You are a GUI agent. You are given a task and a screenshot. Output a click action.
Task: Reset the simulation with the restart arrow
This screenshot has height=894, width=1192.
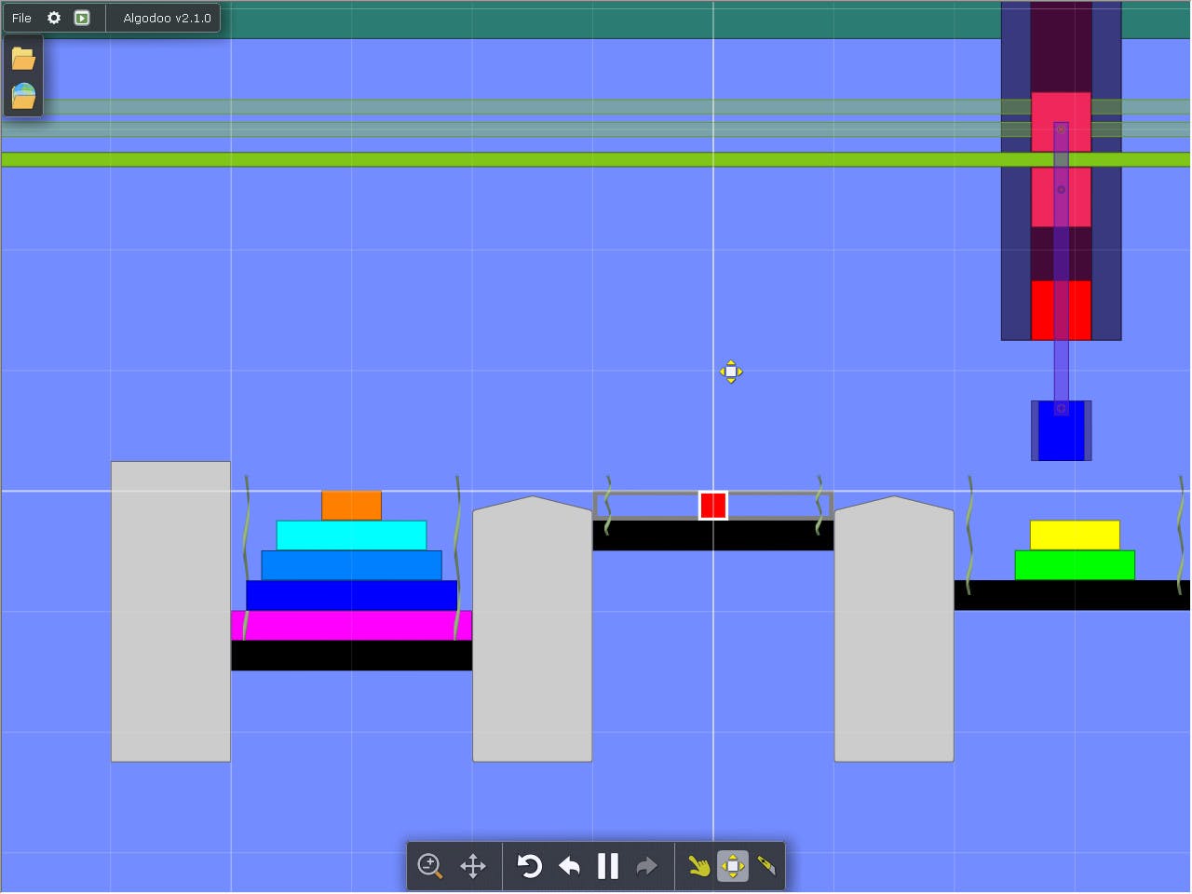(x=529, y=866)
